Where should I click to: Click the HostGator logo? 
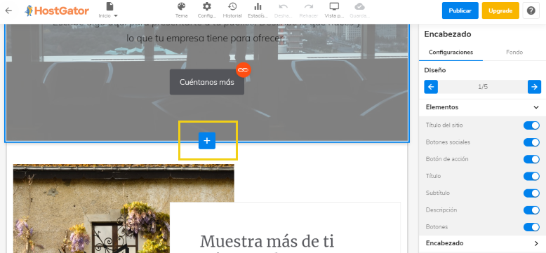click(56, 11)
